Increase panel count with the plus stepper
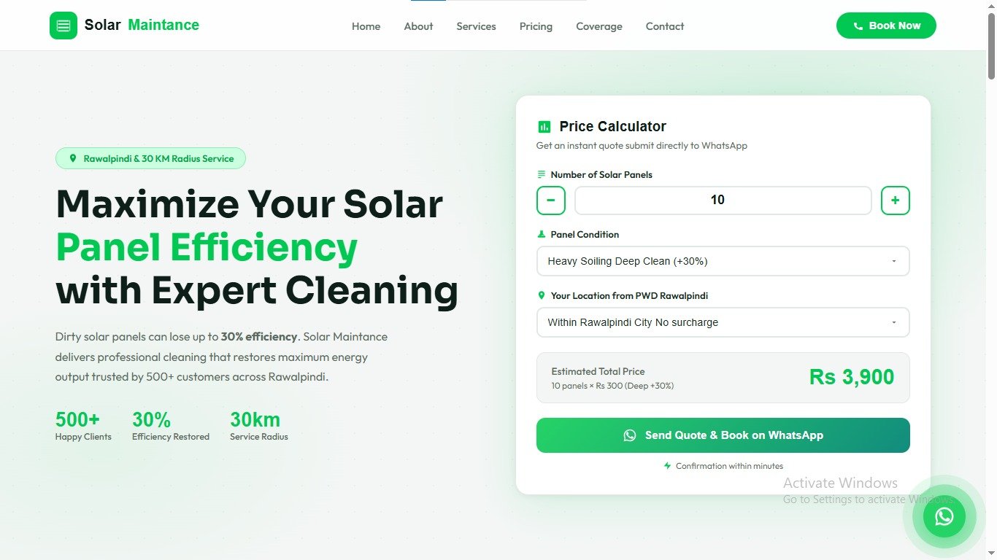Viewport: 997px width, 560px height. [895, 200]
